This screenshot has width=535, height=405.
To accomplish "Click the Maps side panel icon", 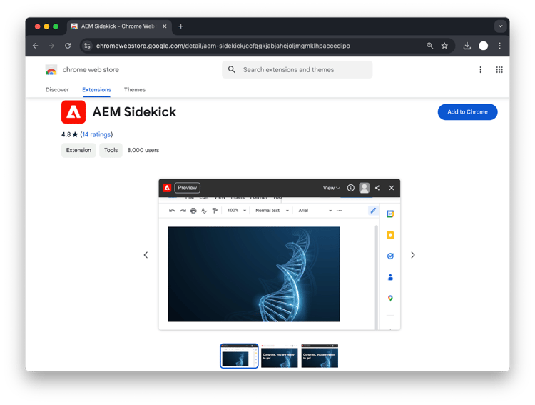I will click(x=390, y=299).
